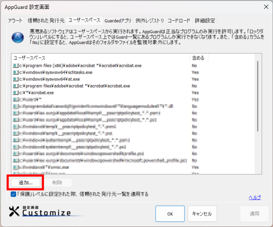
Task: Toggle the trusted publisher list checkbox
Action: coord(14,194)
